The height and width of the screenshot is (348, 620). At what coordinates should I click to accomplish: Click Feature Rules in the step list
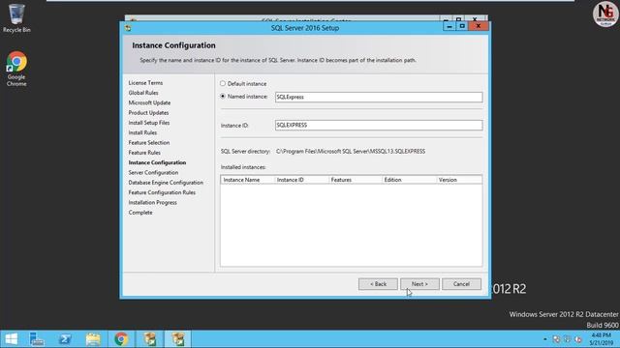click(x=144, y=153)
